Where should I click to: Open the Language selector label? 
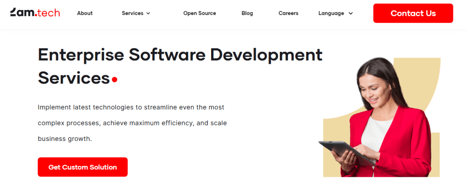tap(331, 13)
